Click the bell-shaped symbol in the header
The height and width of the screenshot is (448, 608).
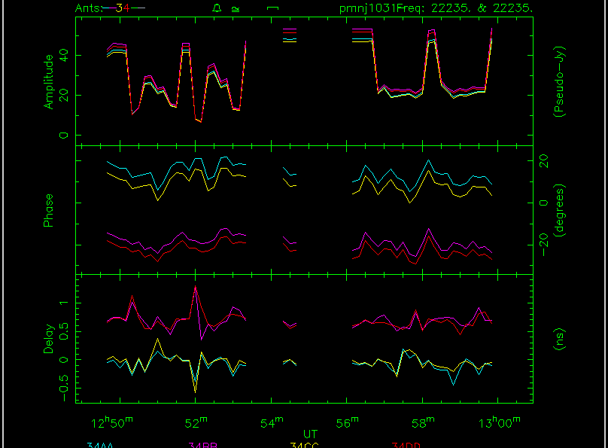click(x=217, y=8)
